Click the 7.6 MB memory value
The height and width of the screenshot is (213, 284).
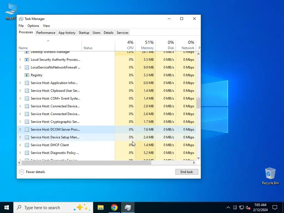pos(149,130)
